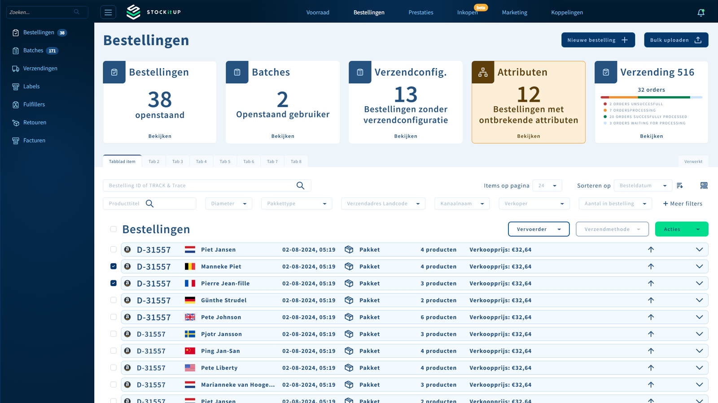
Task: Click the Attributen card hierarchy icon
Action: [x=483, y=73]
